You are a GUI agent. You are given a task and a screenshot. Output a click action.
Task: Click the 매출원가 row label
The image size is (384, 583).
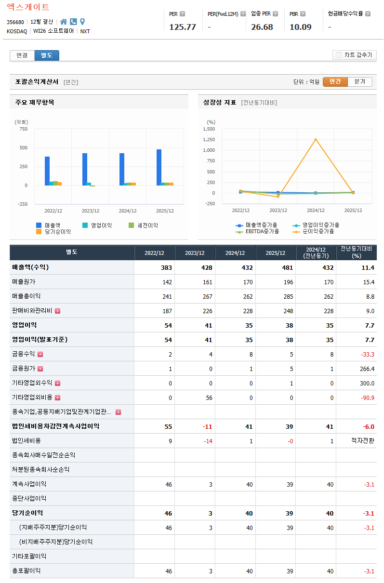click(24, 282)
